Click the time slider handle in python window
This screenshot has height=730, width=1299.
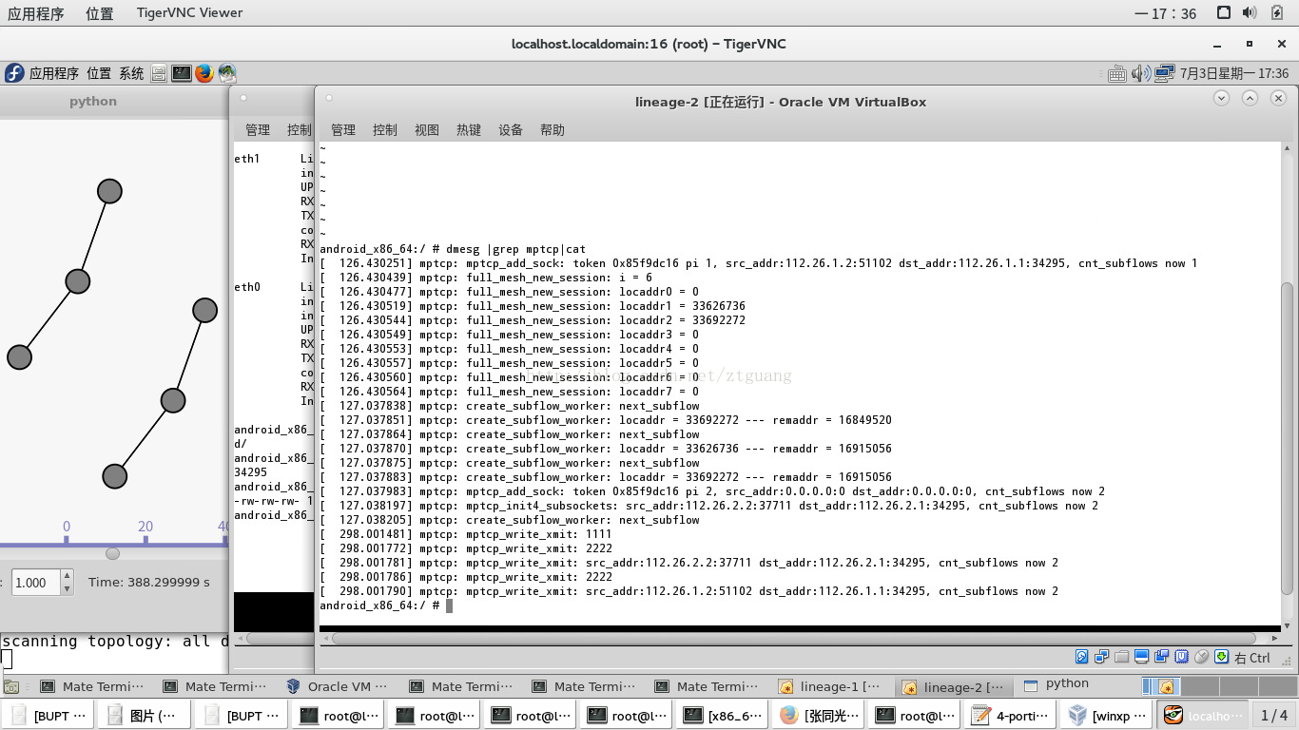pyautogui.click(x=112, y=553)
